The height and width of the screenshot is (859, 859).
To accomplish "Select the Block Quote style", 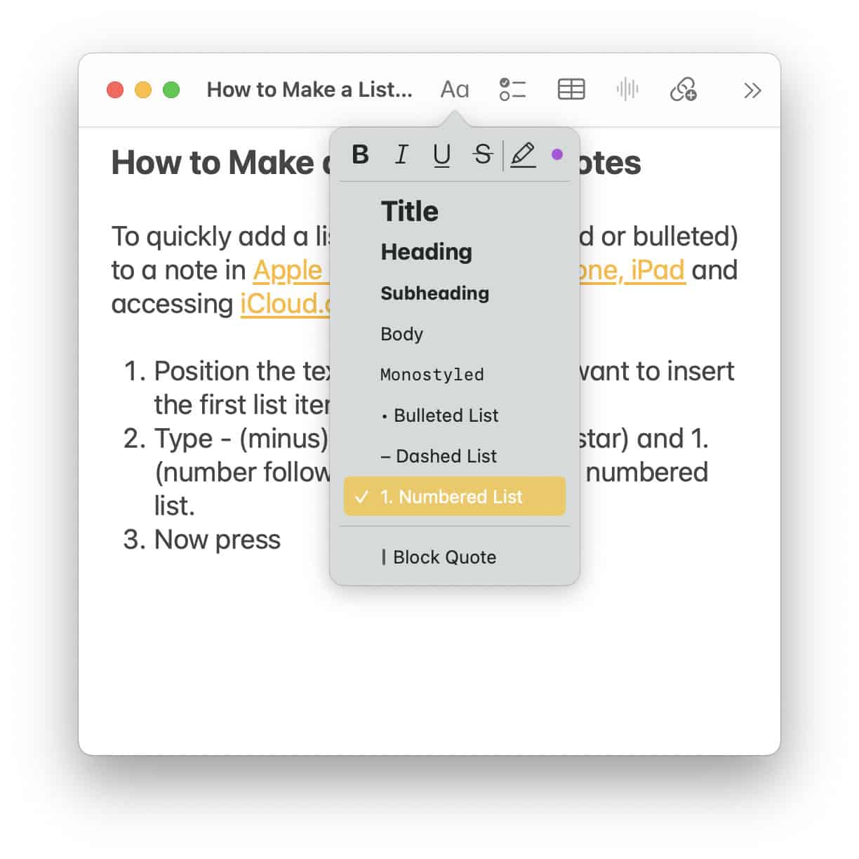I will click(x=444, y=557).
